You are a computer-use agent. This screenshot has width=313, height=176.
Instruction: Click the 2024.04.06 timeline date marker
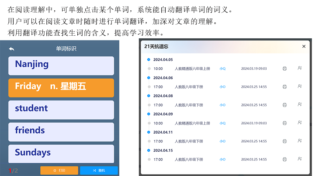click(x=149, y=78)
